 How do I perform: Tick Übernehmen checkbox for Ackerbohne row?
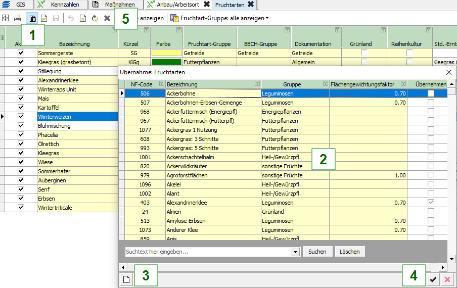tap(431, 93)
